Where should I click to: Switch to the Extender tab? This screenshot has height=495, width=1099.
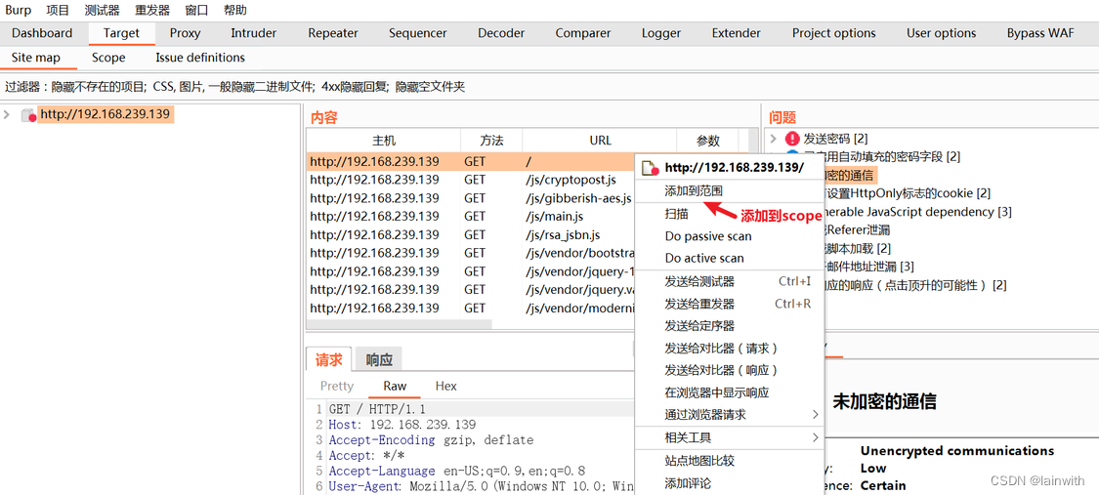tap(736, 33)
